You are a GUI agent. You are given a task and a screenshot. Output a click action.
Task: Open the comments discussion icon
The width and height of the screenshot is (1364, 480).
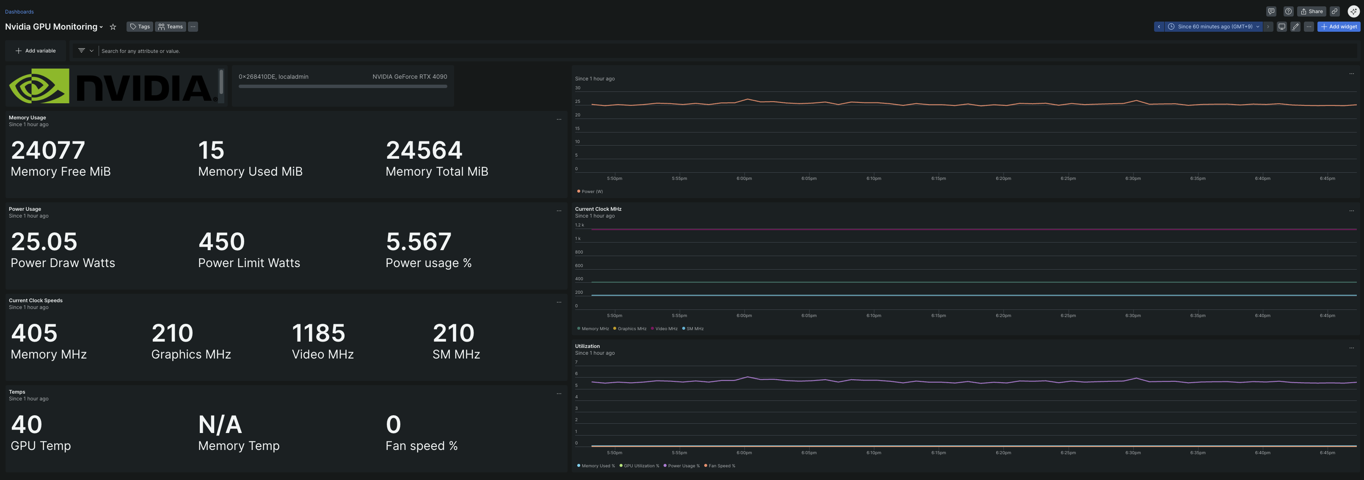[x=1271, y=11]
